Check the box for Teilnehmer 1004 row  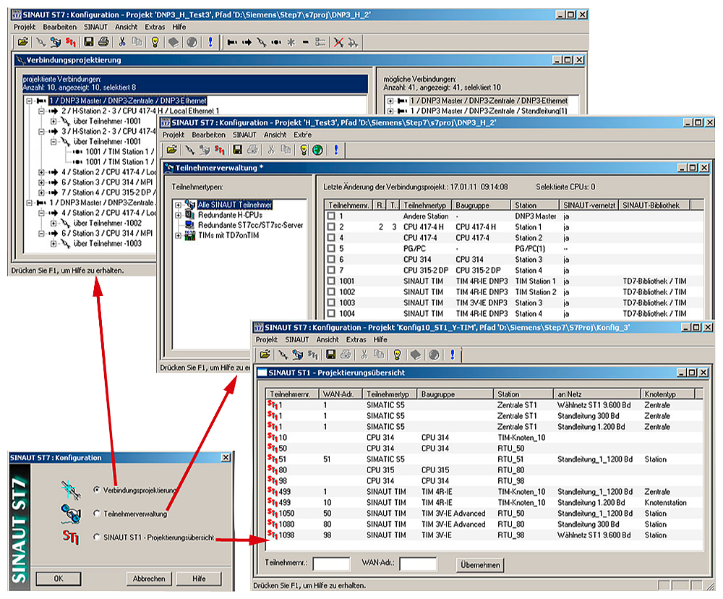point(331,313)
